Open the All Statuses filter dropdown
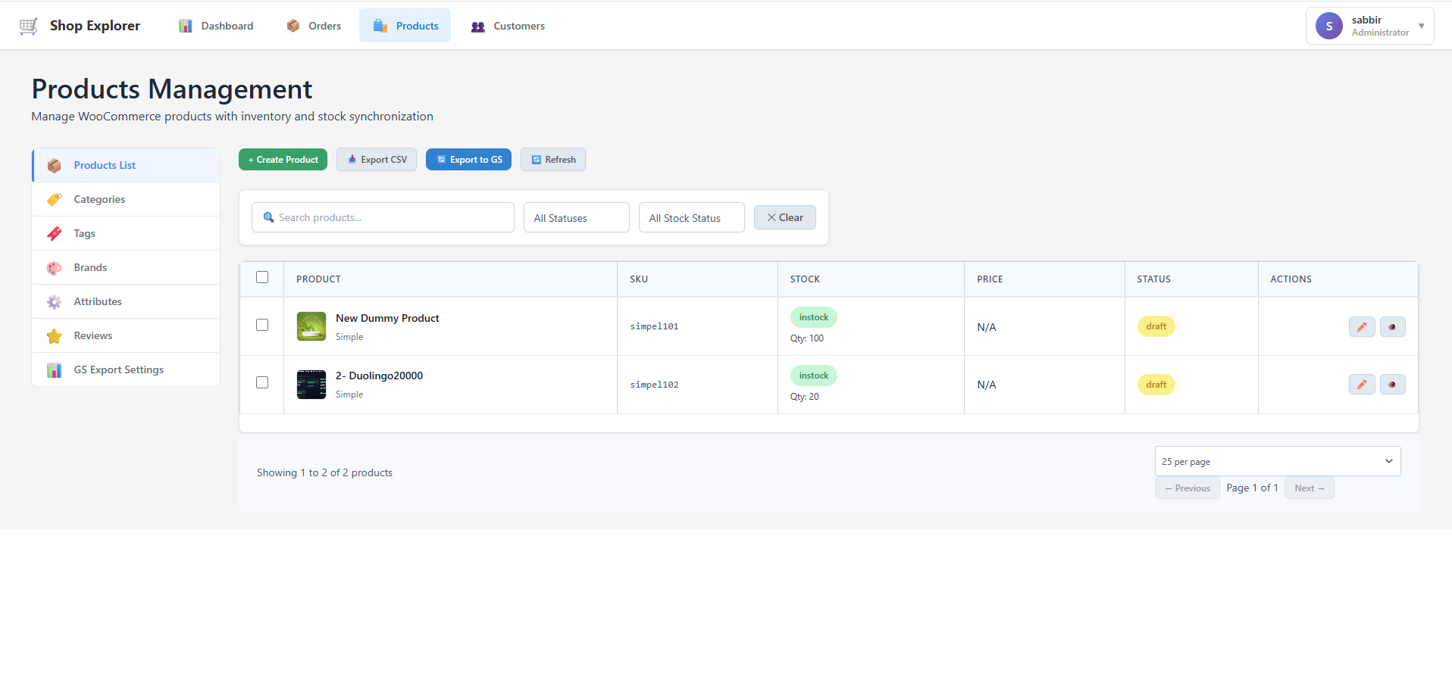This screenshot has width=1452, height=692. tap(576, 218)
